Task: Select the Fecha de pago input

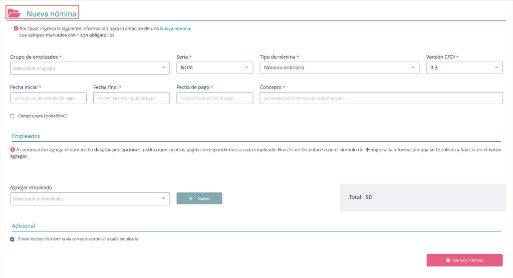Action: [215, 98]
